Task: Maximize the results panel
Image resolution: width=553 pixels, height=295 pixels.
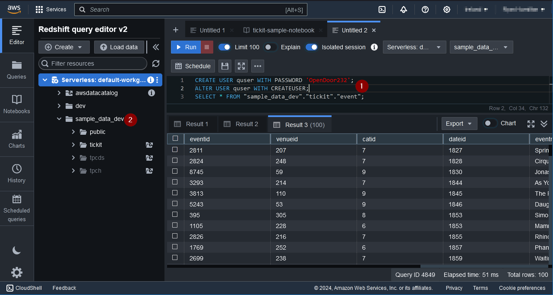Action: click(531, 124)
